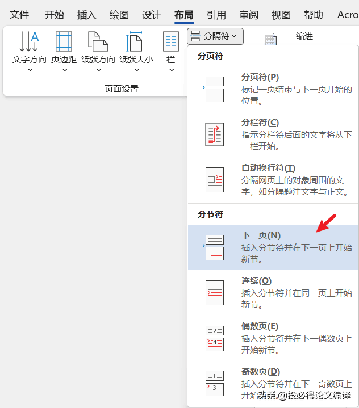Click the 纸张方向 orientation icon

pos(98,41)
